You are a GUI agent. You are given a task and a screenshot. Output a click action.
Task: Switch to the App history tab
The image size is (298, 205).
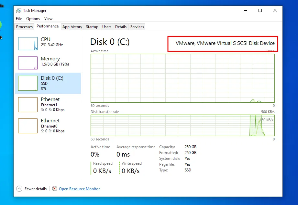click(x=72, y=27)
